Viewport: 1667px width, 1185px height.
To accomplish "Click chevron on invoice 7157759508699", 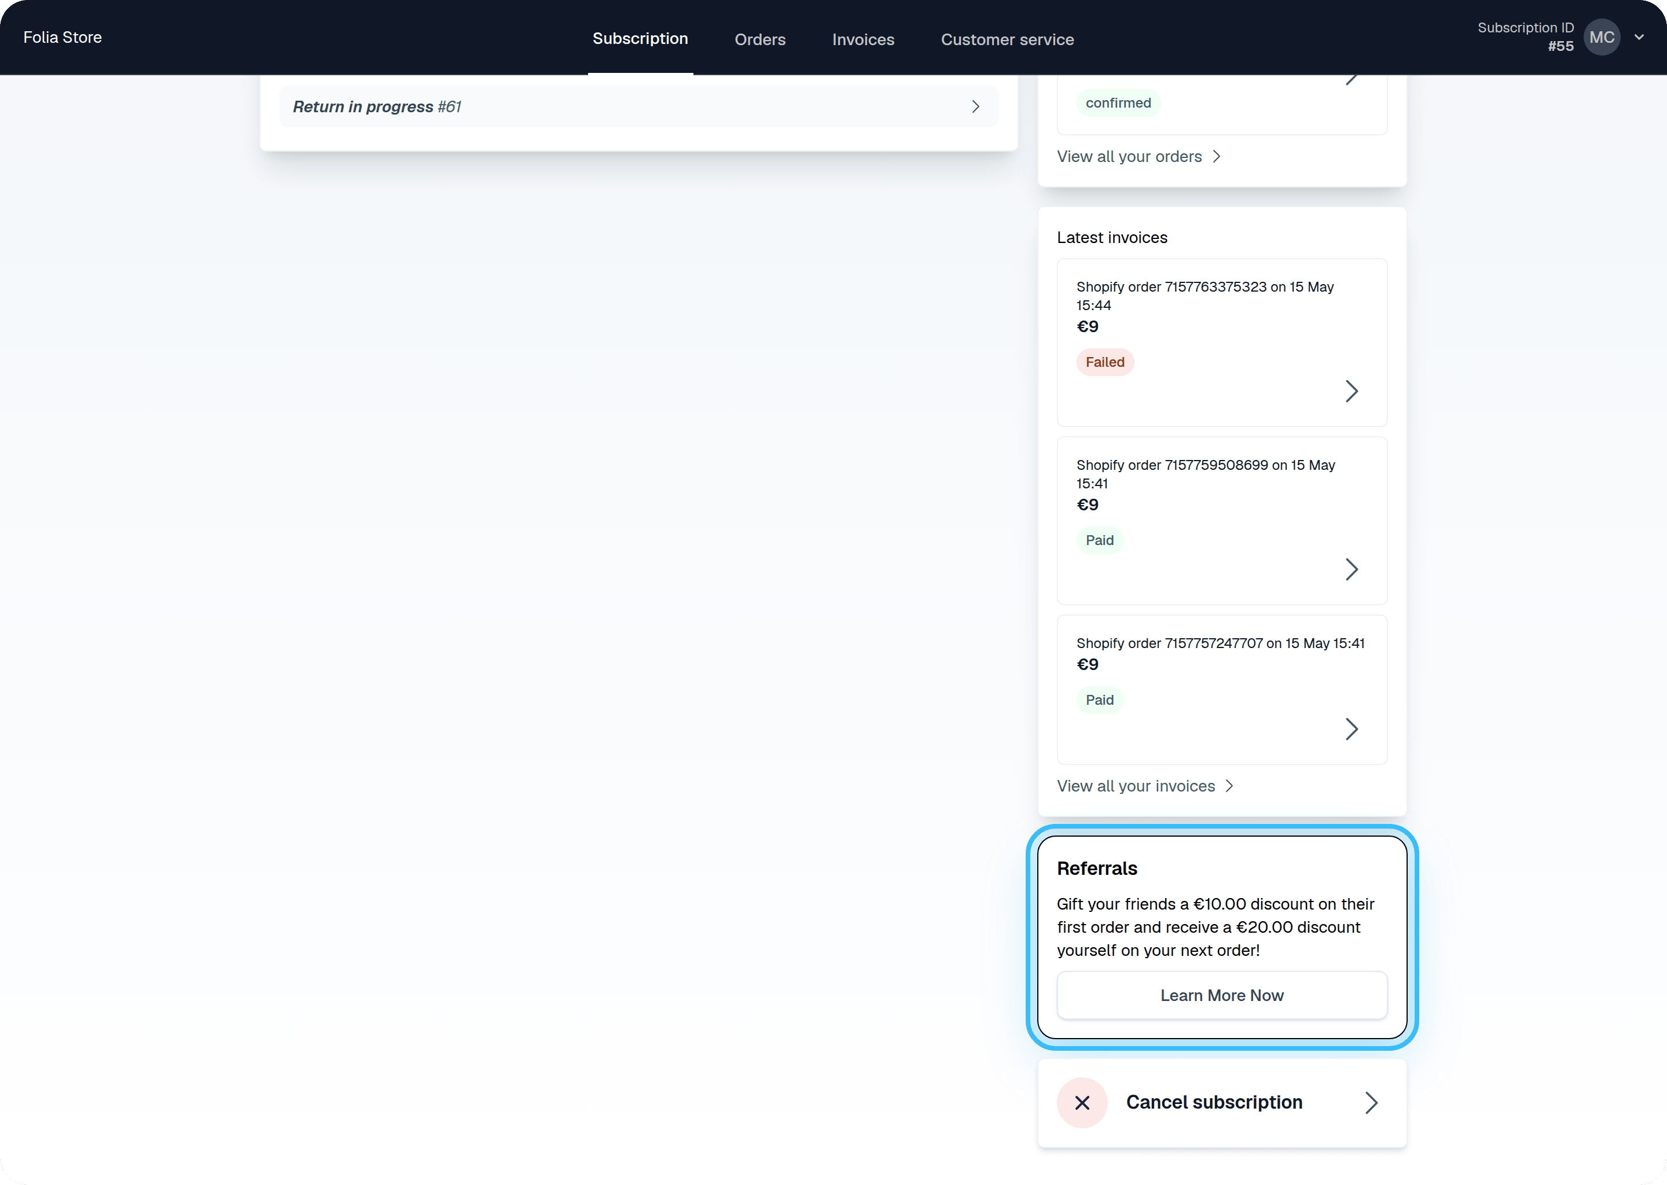I will pos(1351,569).
